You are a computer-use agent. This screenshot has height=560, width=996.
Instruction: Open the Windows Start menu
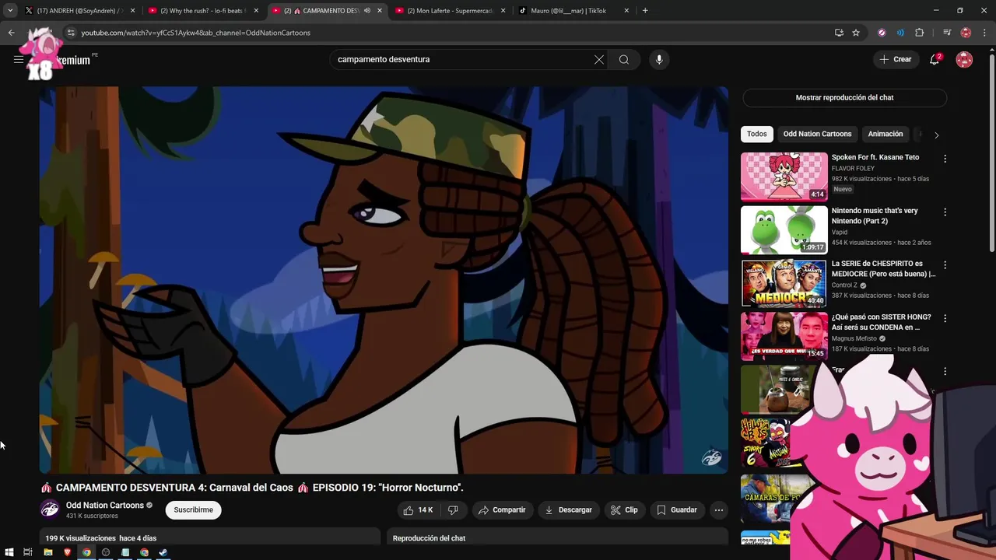tap(9, 552)
